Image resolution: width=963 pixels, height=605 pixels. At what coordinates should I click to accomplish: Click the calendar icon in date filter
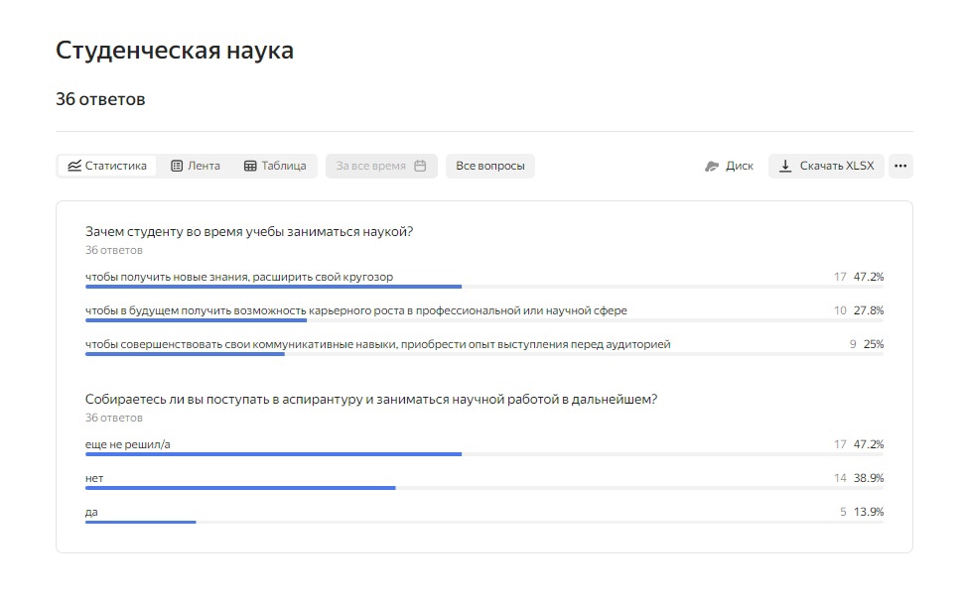pos(420,166)
